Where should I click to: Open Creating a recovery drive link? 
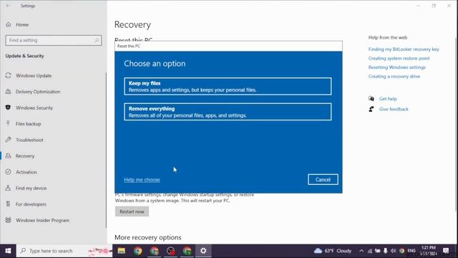(394, 77)
